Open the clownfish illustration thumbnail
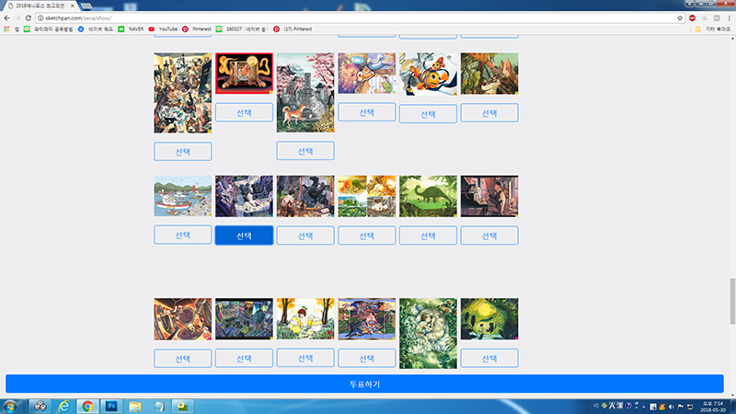The image size is (736, 414). point(428,74)
